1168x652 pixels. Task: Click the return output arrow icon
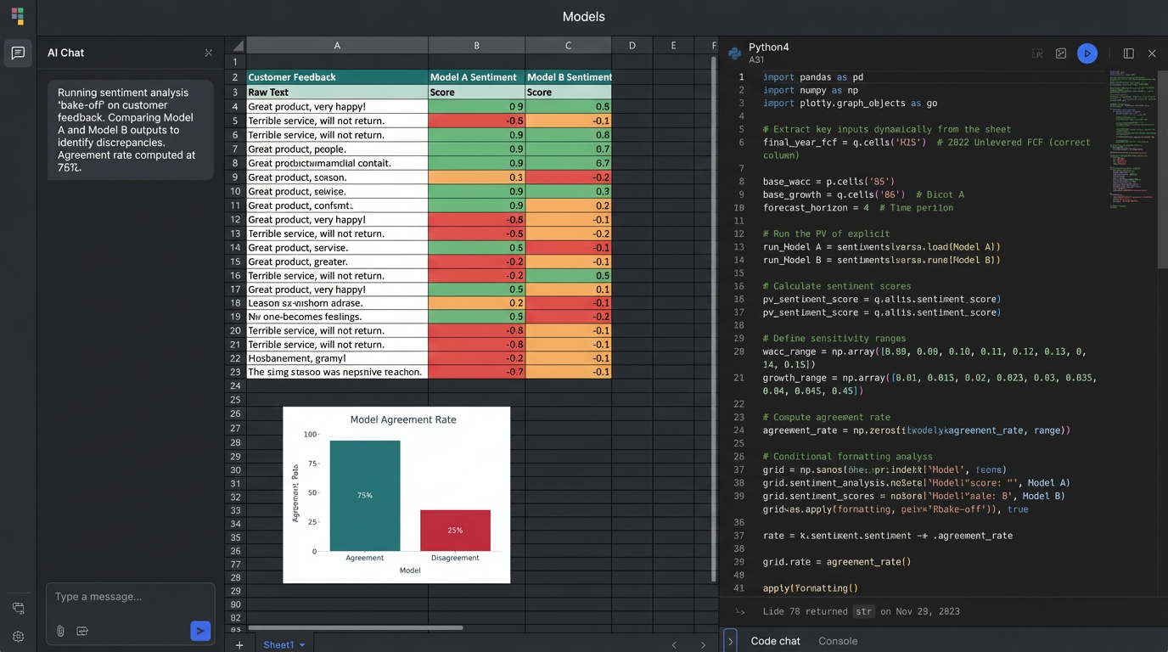pos(740,611)
